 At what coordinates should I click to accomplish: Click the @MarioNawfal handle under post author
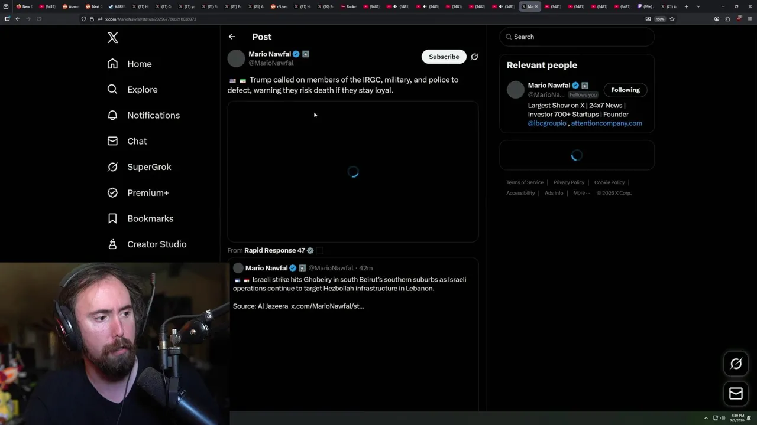(271, 63)
